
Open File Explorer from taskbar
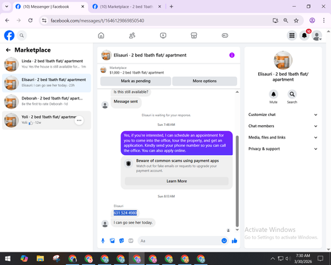click(x=40, y=258)
